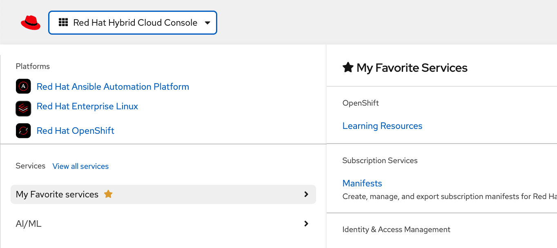The height and width of the screenshot is (248, 557).
Task: Open Red Hat Ansible Automation Platform link
Action: click(113, 86)
